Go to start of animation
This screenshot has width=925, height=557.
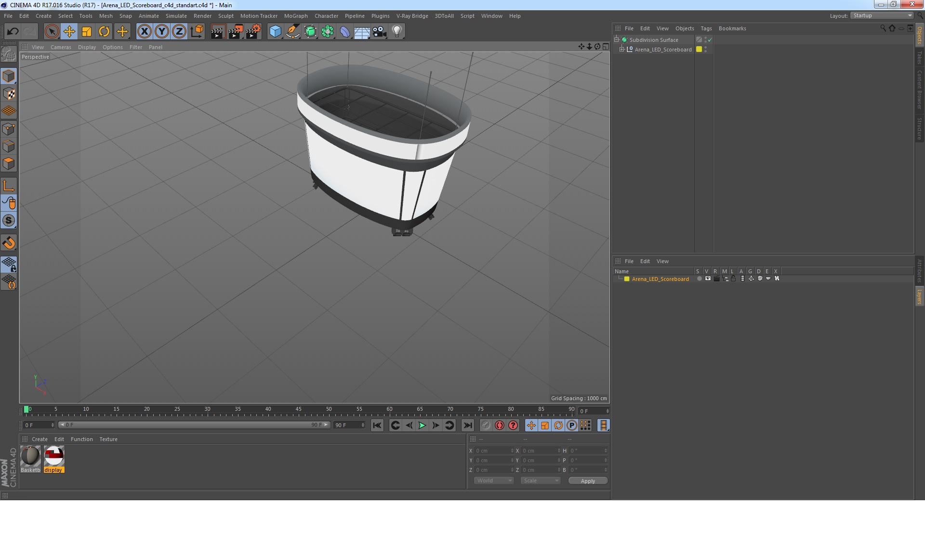[377, 425]
